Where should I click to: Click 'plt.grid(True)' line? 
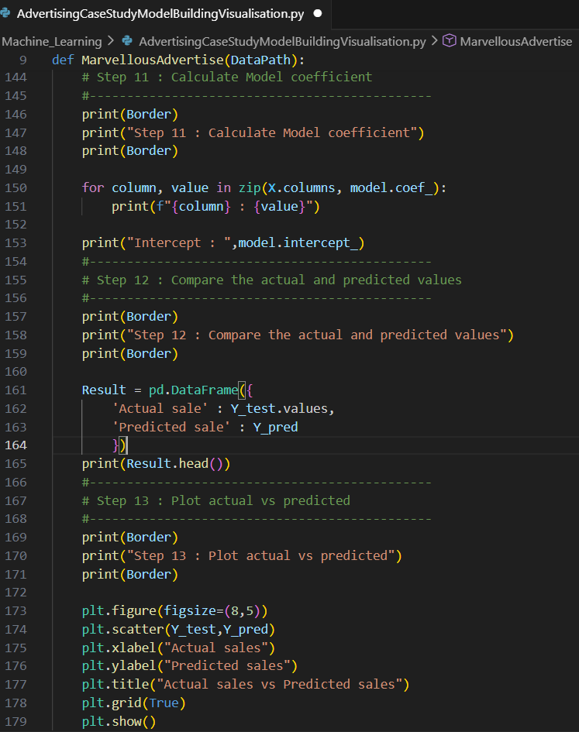point(133,703)
